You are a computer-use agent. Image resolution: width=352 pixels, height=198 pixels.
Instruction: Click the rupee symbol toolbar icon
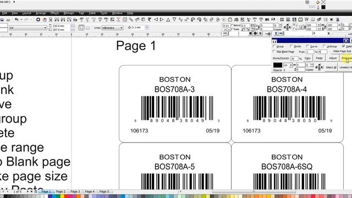pos(149,20)
